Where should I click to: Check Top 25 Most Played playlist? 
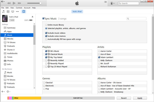click(x=46, y=67)
